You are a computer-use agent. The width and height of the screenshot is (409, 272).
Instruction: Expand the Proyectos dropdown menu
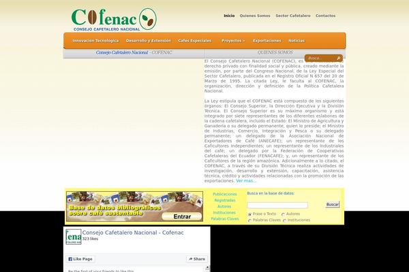click(x=233, y=41)
